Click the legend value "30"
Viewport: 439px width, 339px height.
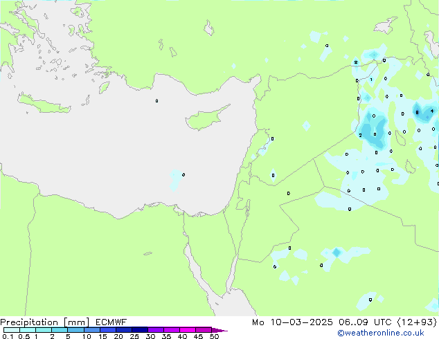tap(150, 336)
